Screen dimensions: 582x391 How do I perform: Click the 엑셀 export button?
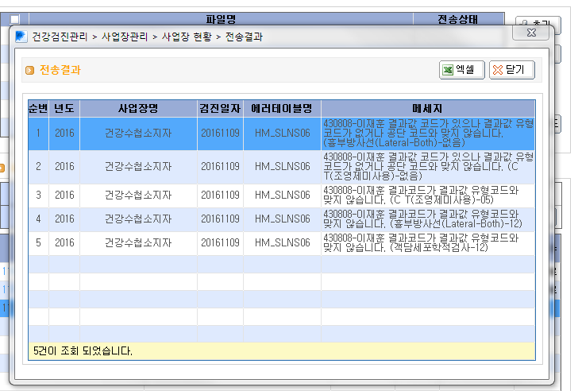tap(462, 70)
